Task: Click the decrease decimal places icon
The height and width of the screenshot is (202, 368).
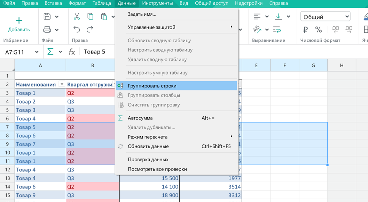Action: [336, 30]
